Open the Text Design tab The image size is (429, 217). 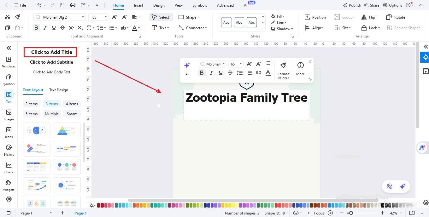point(59,90)
